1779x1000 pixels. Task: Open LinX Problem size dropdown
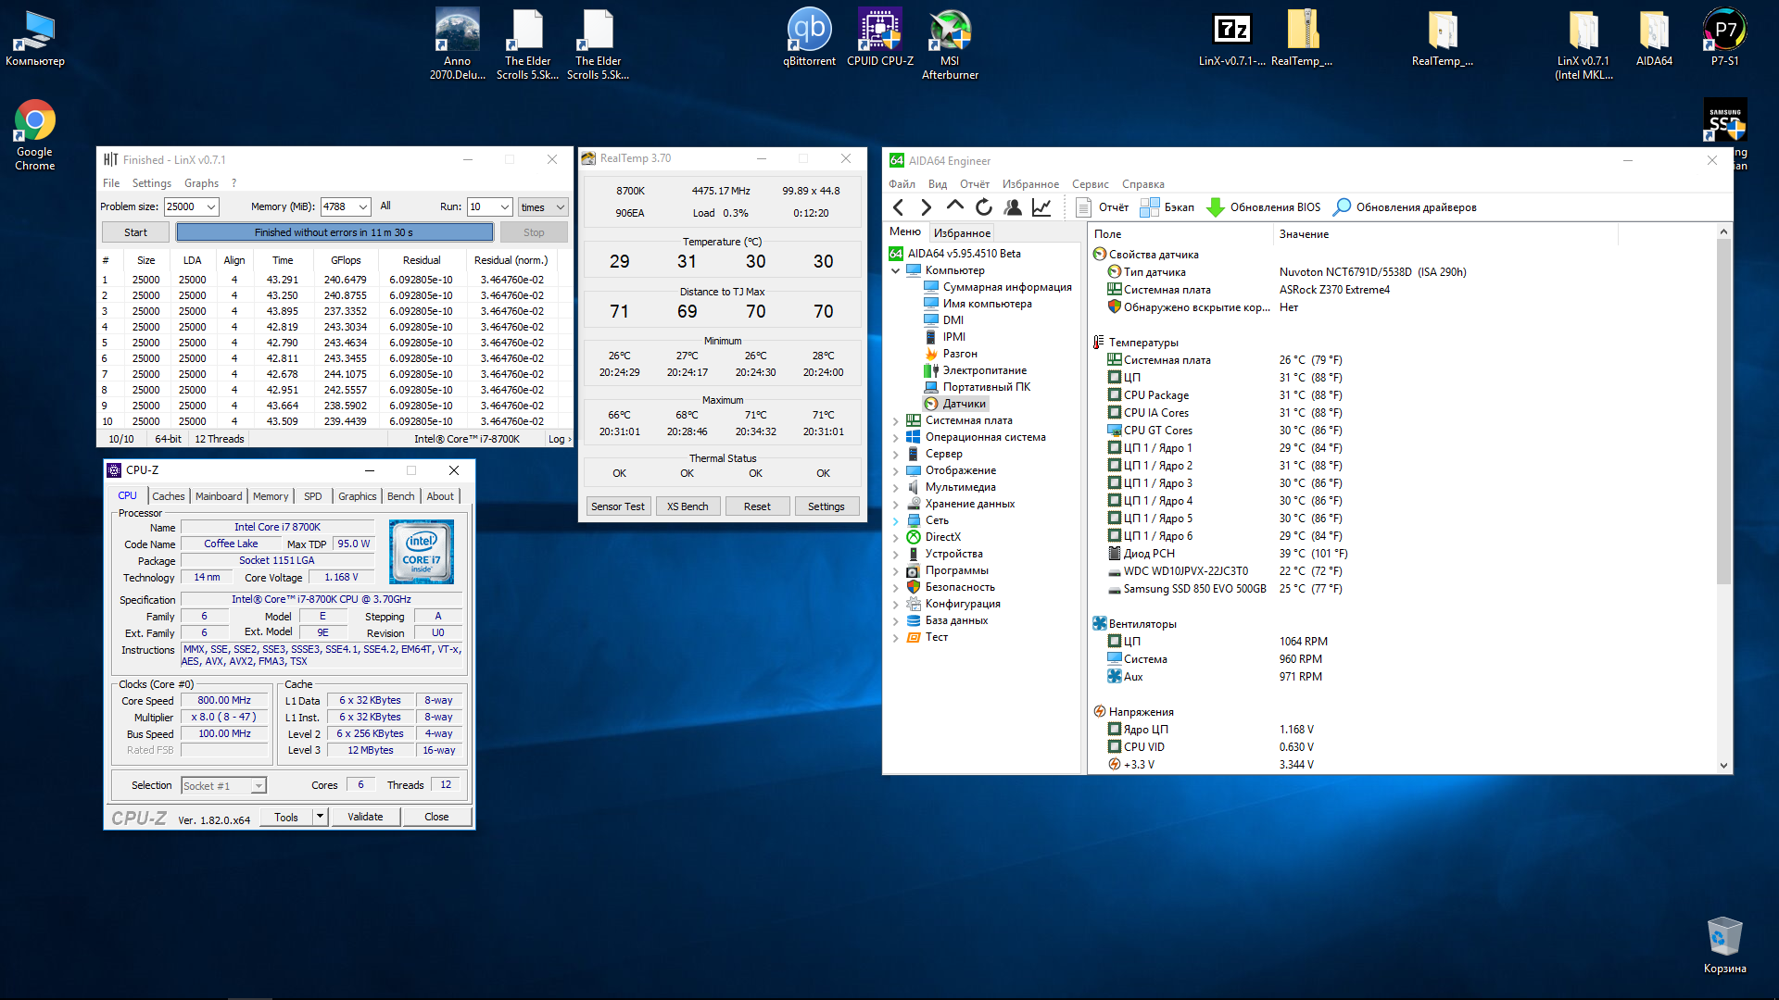point(211,207)
